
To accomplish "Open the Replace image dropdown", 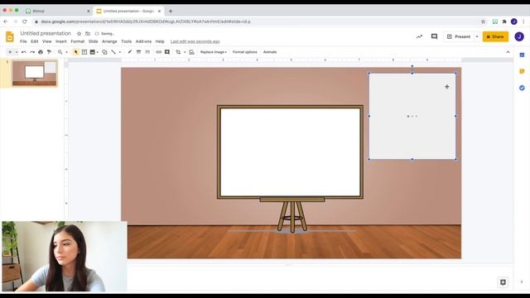I will point(214,52).
